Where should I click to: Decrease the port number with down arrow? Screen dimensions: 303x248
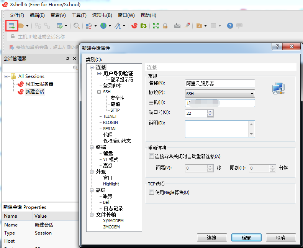[210, 115]
